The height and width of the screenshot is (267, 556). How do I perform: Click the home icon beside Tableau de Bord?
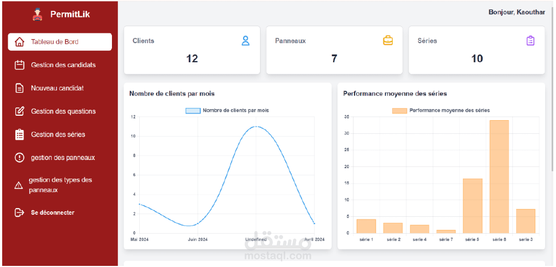point(20,42)
